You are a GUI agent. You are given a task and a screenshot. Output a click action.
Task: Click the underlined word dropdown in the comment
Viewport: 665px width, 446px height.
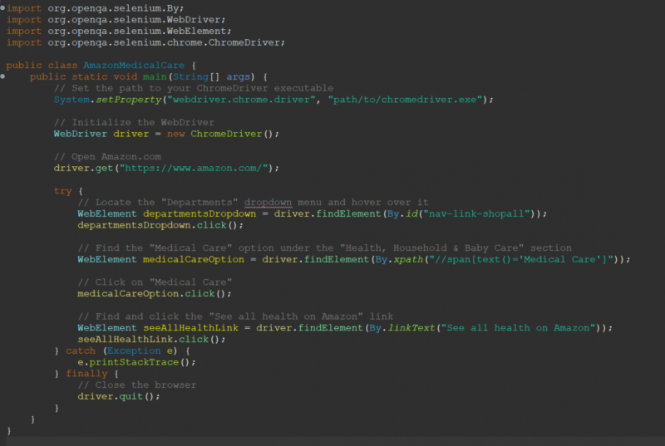click(268, 203)
